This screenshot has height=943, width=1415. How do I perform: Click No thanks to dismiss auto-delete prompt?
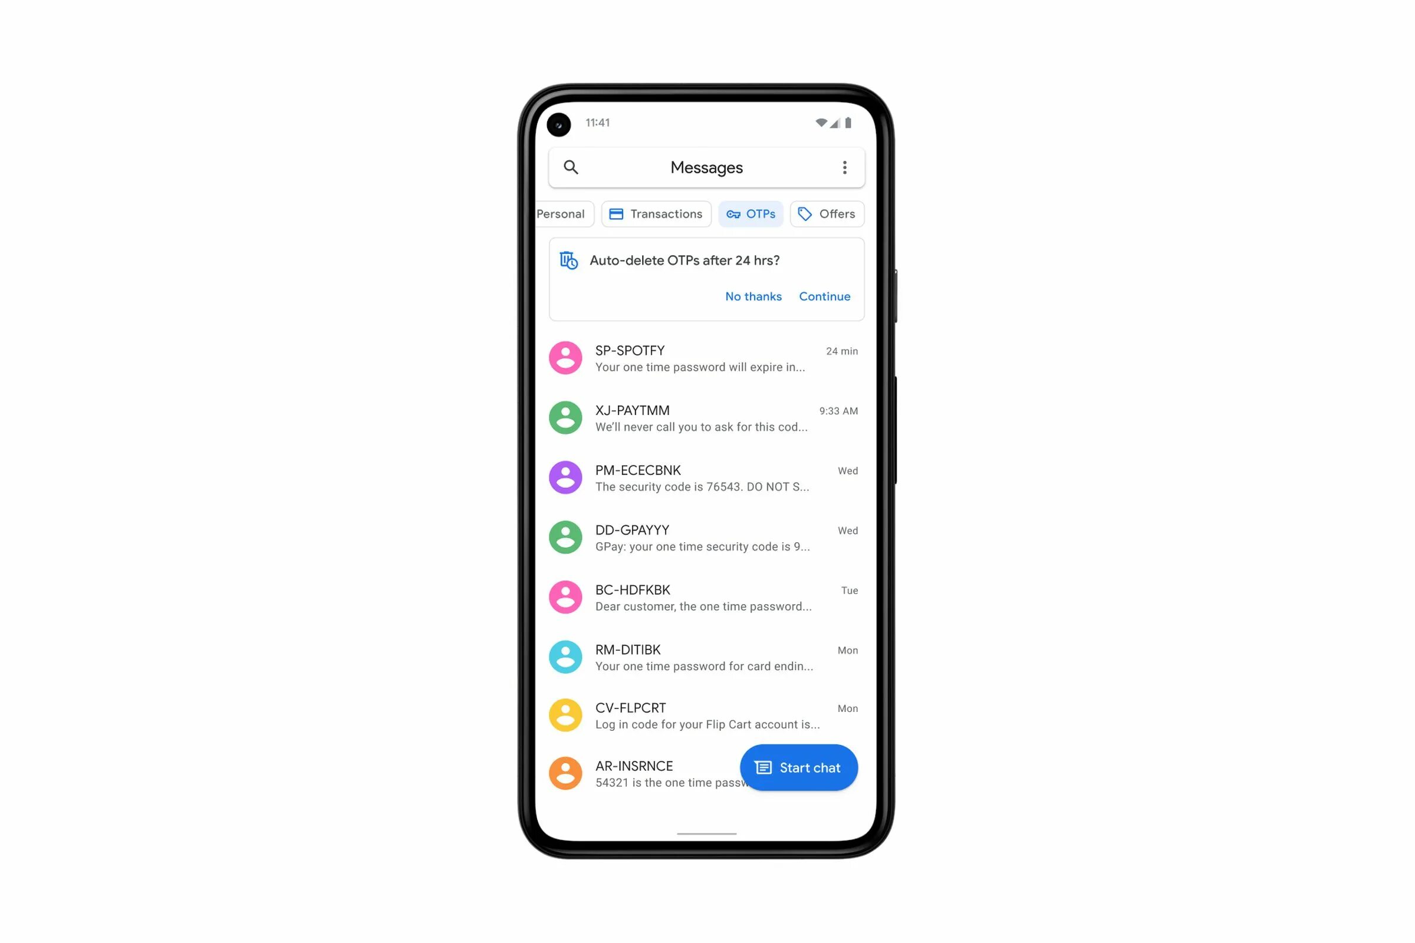752,296
